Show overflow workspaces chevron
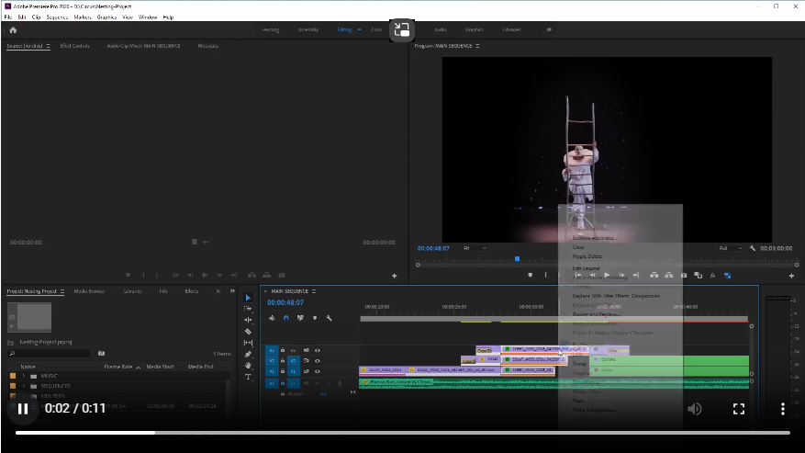 549,29
